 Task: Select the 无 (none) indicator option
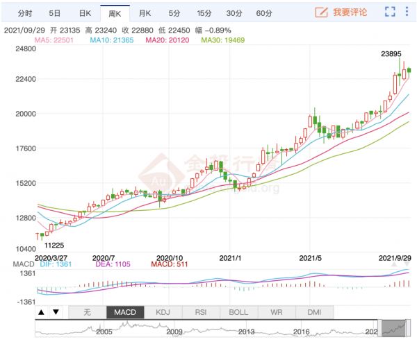(x=87, y=312)
